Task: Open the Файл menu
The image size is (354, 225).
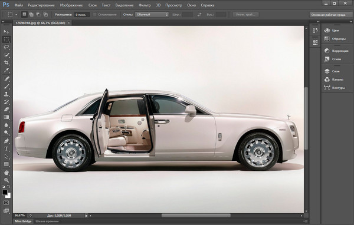Action: tap(19, 5)
